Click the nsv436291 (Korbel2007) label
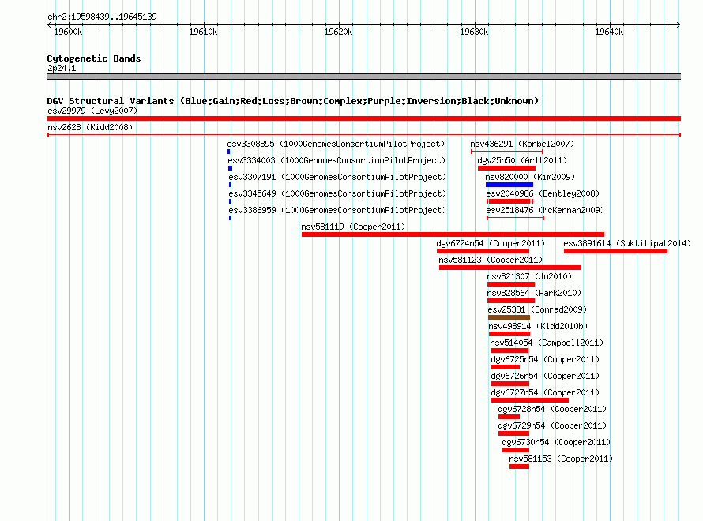The width and height of the screenshot is (703, 521). click(x=522, y=144)
